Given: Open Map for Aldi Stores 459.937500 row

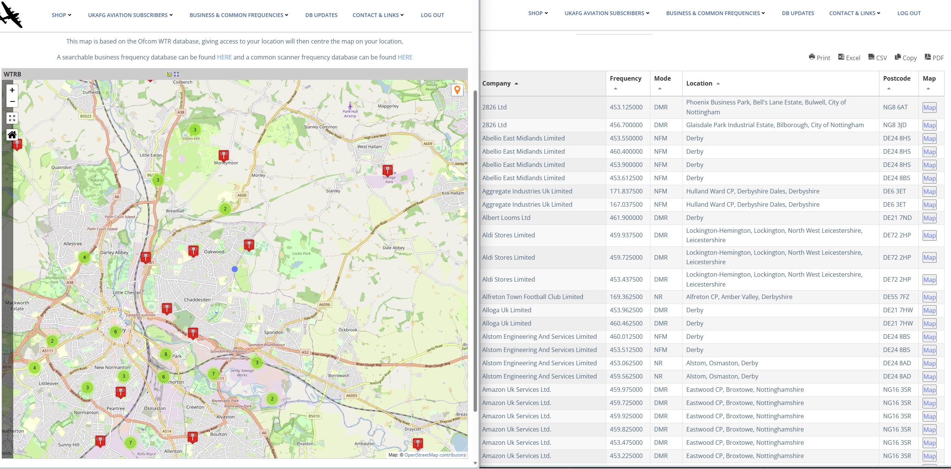Looking at the screenshot, I should point(929,235).
